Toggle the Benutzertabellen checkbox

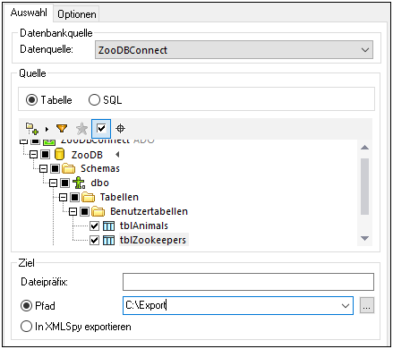click(x=84, y=211)
